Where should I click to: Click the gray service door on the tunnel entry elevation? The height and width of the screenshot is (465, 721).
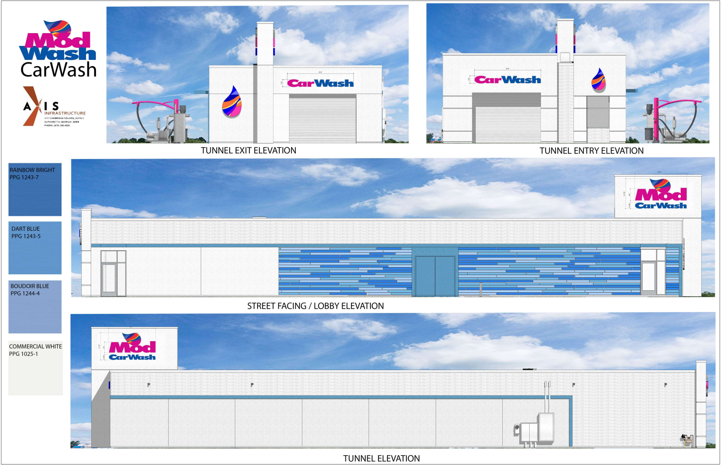(598, 112)
